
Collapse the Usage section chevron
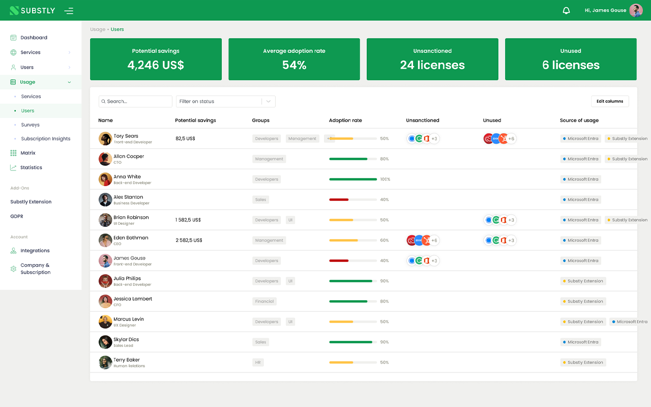tap(69, 82)
